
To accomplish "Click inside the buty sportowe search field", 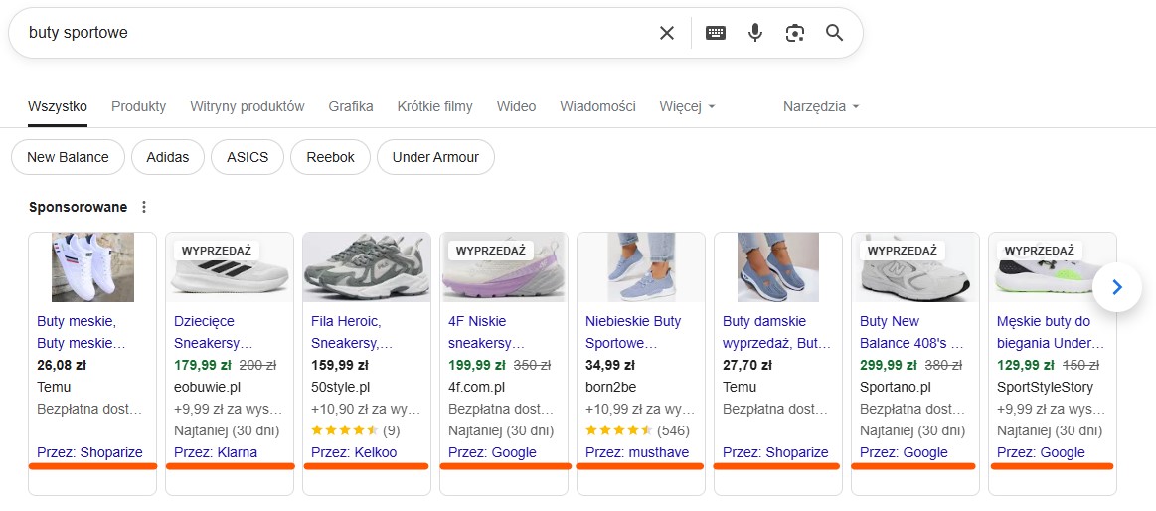I will [332, 33].
